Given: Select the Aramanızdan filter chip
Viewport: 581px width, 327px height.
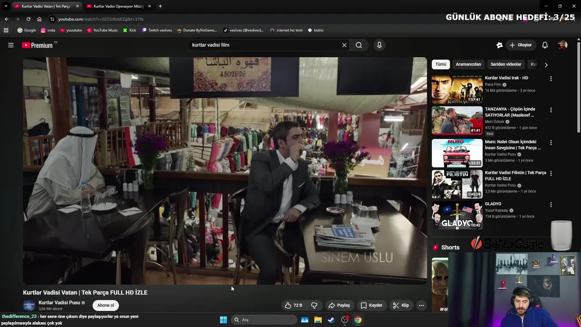Looking at the screenshot, I should 468,64.
